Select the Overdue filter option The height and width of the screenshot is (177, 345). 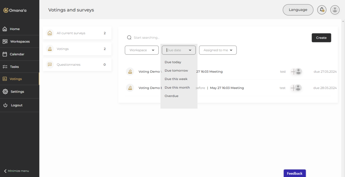point(171,96)
